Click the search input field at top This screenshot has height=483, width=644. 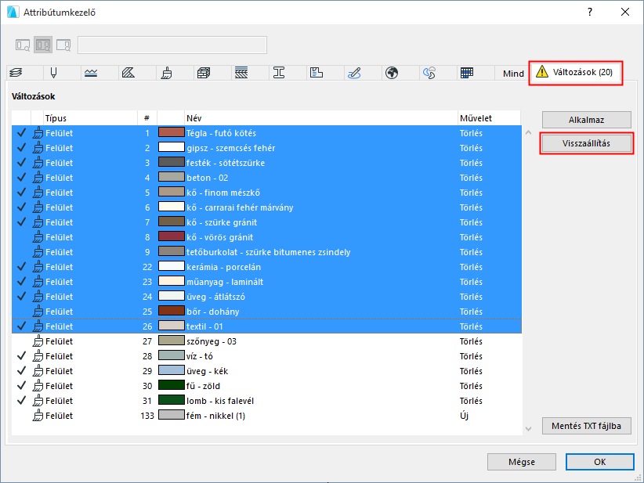coord(172,45)
